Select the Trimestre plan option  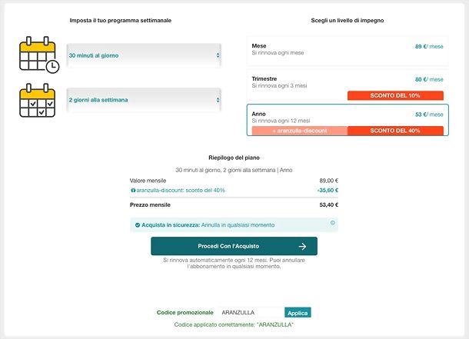pyautogui.click(x=348, y=86)
